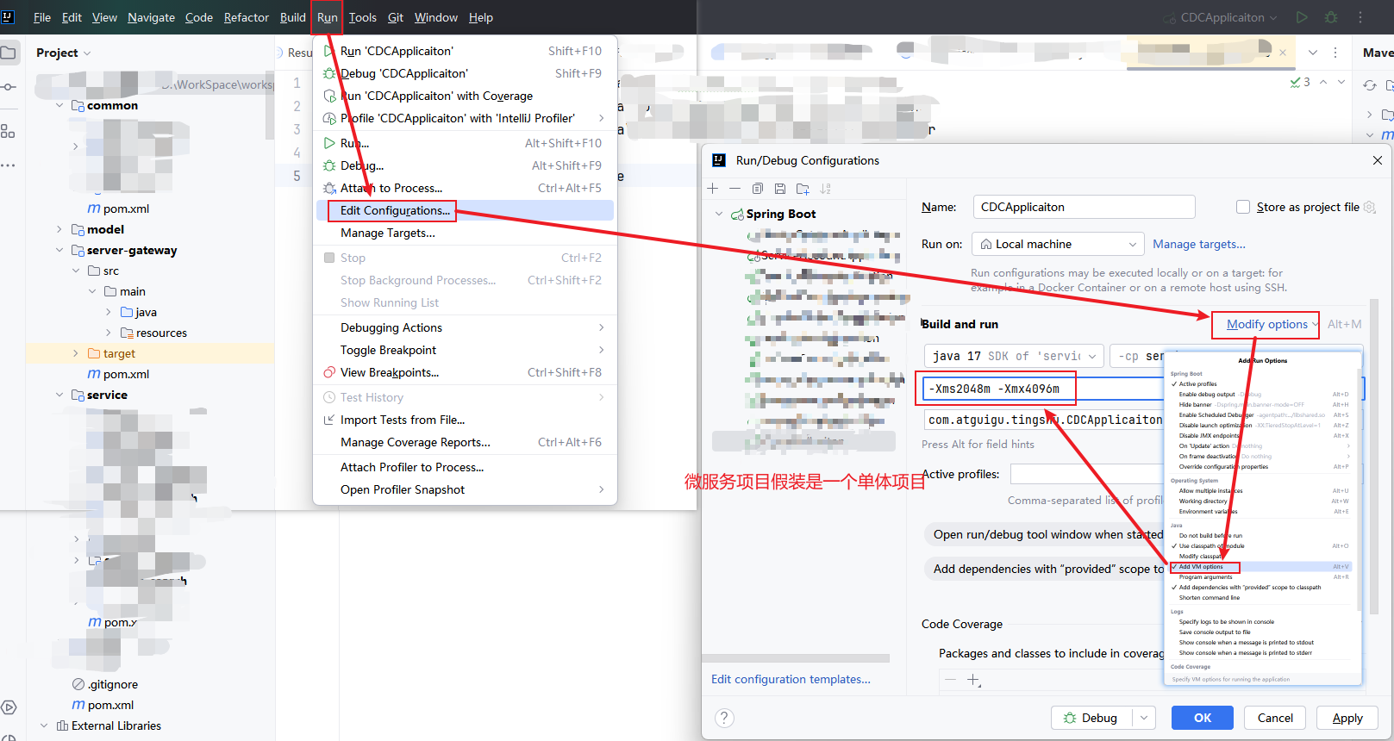Copy configuration icon in dialog toolbar

757,189
